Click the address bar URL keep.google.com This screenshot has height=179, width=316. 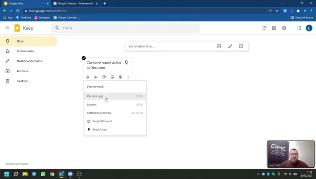pyautogui.click(x=48, y=11)
